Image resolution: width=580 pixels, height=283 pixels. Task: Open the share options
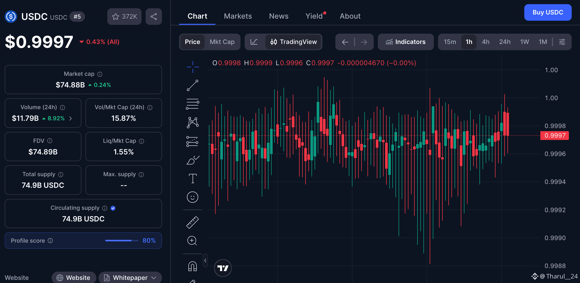click(154, 17)
